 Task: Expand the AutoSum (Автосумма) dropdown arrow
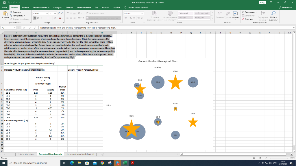click(256, 12)
